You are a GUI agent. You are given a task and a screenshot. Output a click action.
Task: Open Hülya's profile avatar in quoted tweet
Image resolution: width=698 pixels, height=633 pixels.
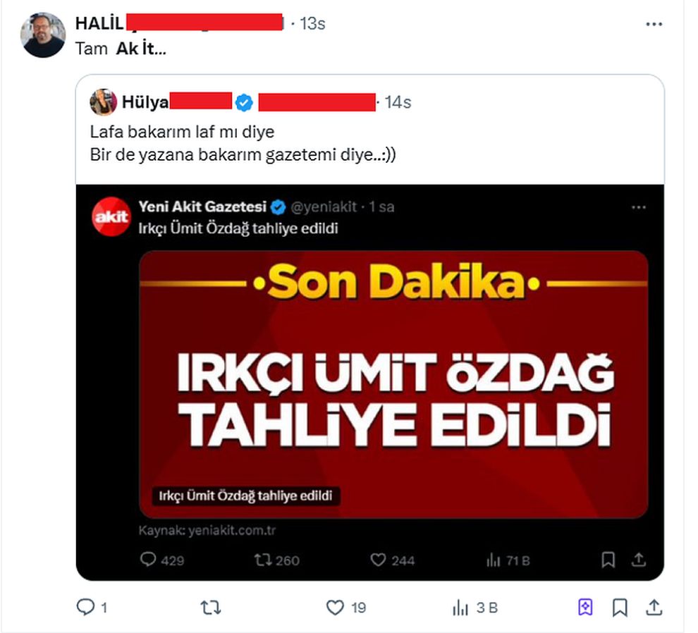click(103, 102)
